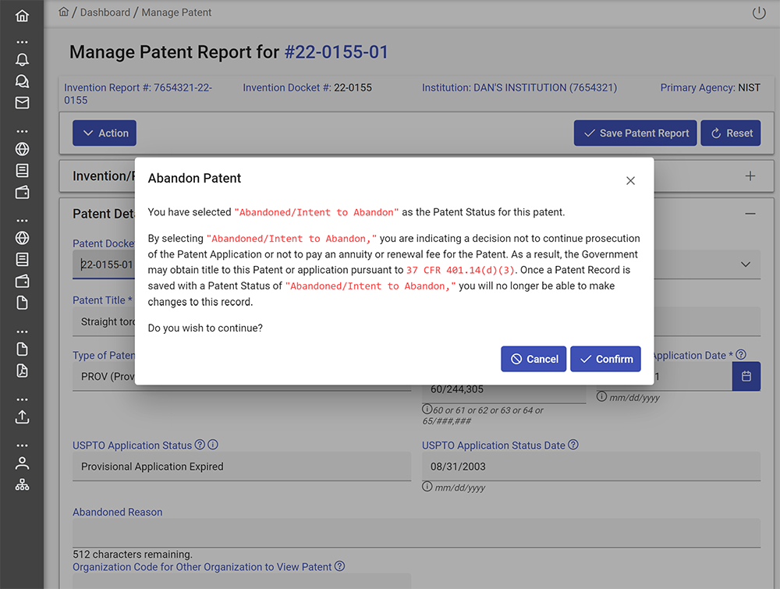Screen dimensions: 780x589
Task: Open notifications bell in the sidebar
Action: point(22,60)
